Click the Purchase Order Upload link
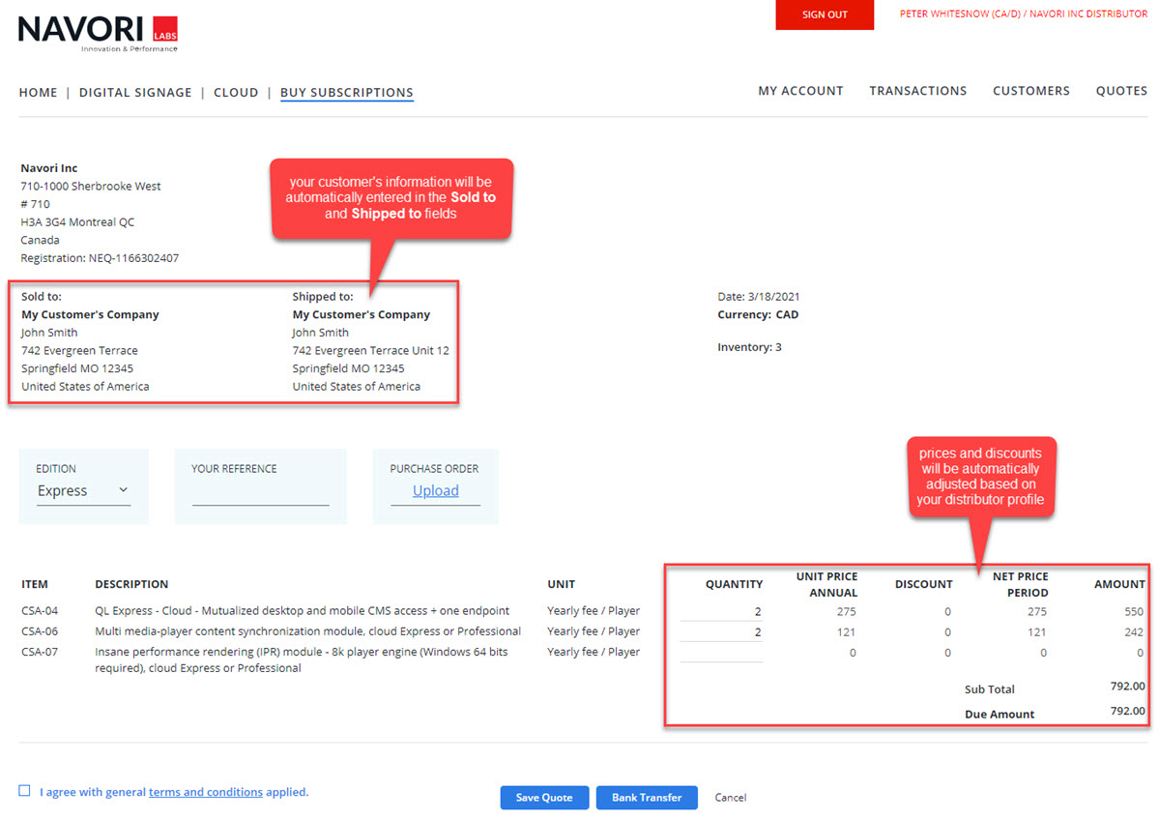The width and height of the screenshot is (1159, 820). [x=435, y=491]
